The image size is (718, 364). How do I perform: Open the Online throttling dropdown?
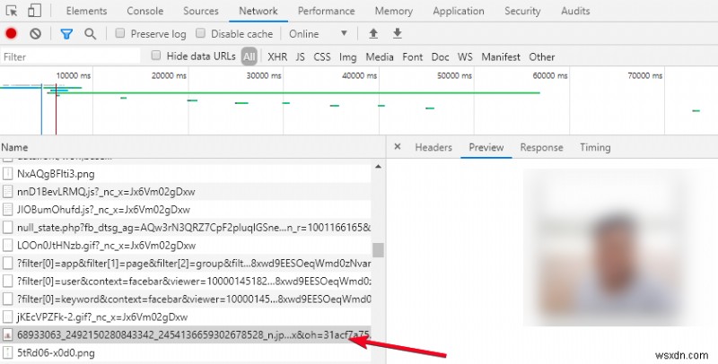[319, 33]
